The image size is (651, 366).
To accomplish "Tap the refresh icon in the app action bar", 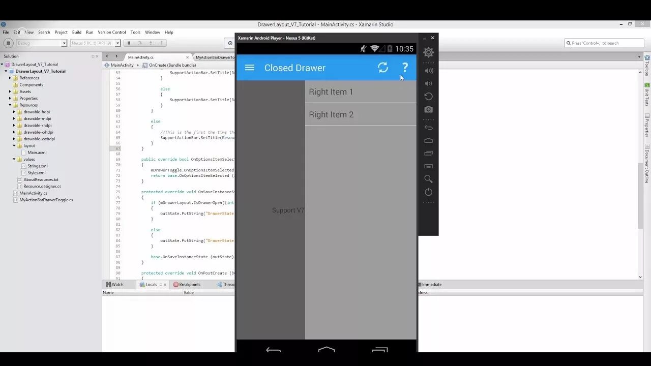I will [383, 68].
